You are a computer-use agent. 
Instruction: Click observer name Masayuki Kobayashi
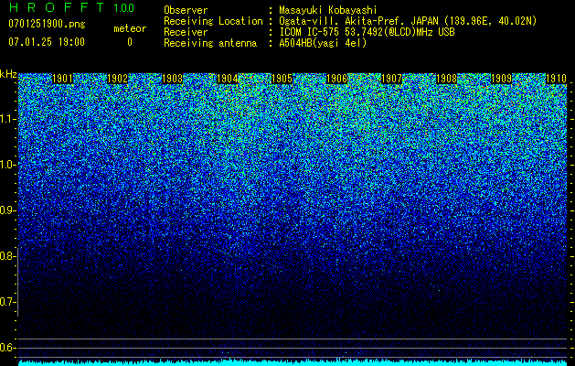(x=328, y=10)
